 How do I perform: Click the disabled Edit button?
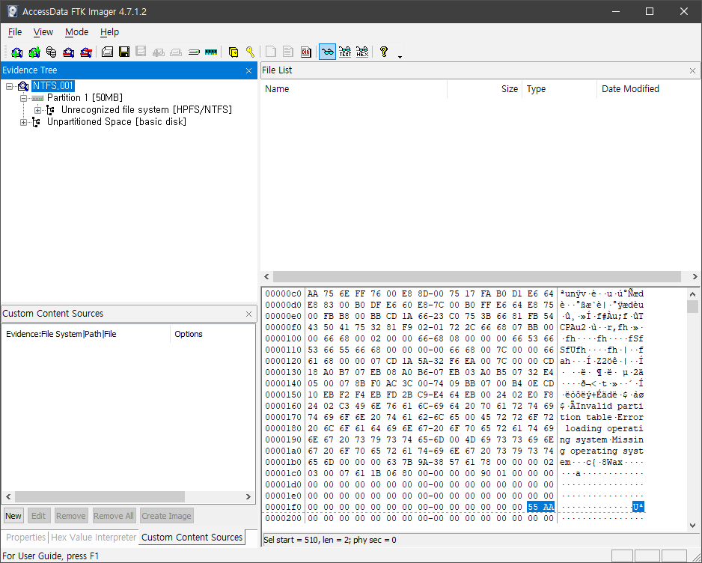[38, 516]
